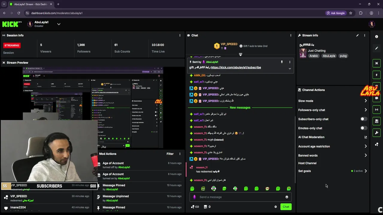The image size is (383, 215).
Task: Send message with green Chat button
Action: [286, 207]
